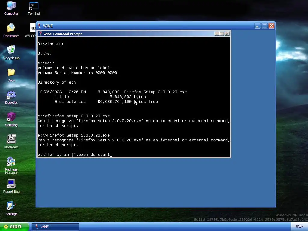Click the wine glass icon in WINE title bar
This screenshot has width=308, height=231.
39,26
